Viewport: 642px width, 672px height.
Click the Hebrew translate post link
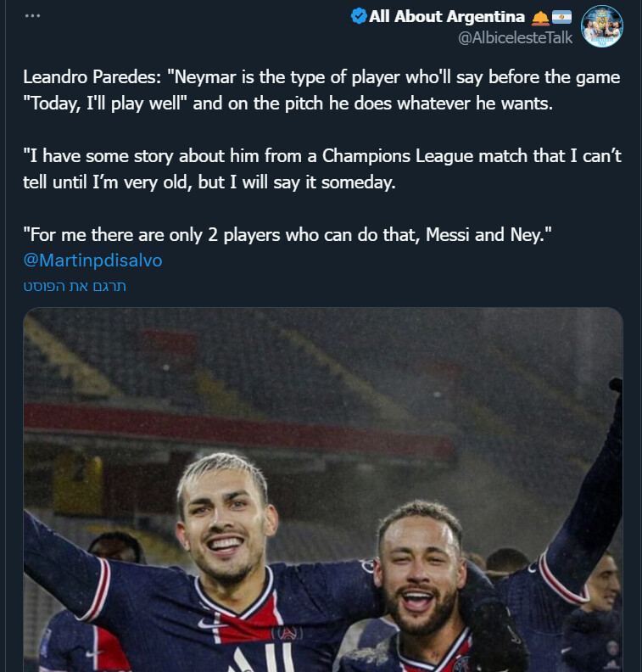(x=75, y=286)
